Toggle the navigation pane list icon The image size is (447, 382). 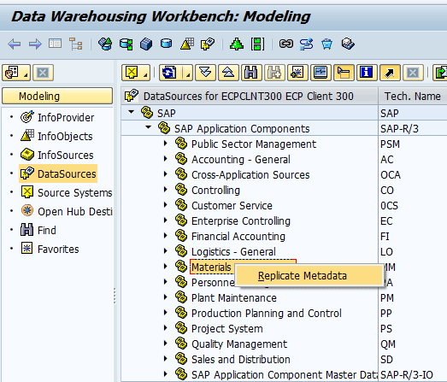[55, 44]
